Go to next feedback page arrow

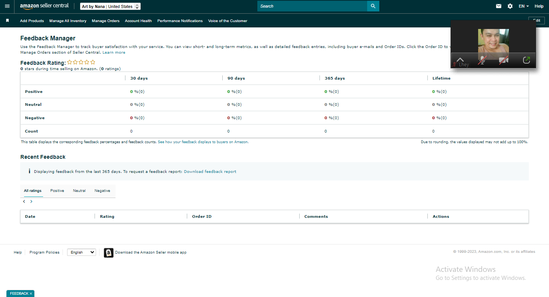(31, 201)
